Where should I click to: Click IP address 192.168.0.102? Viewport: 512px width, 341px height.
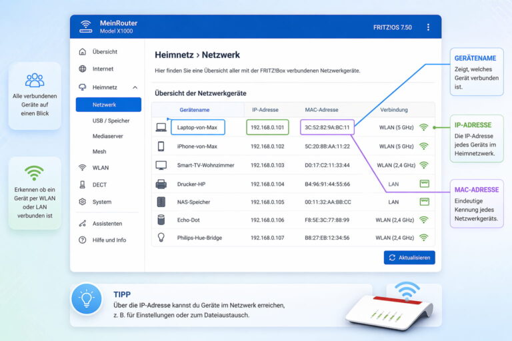point(267,146)
